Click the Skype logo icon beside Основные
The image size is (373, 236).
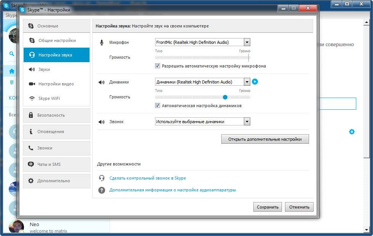pyautogui.click(x=31, y=26)
